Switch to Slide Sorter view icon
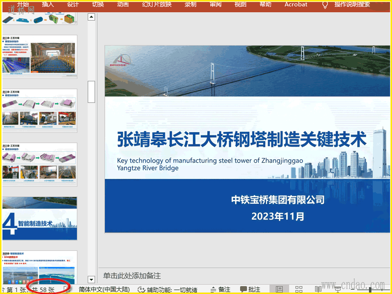 tap(299, 289)
